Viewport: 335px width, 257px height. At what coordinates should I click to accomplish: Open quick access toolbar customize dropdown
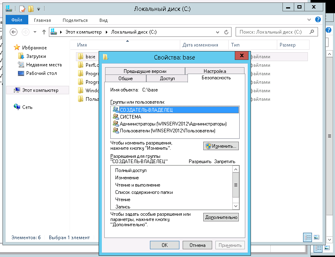tap(38, 9)
